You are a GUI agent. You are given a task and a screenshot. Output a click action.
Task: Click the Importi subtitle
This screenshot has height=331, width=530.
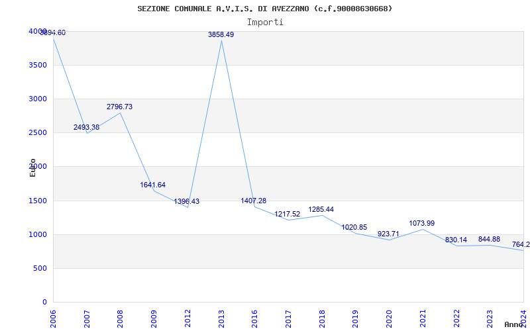[x=265, y=23]
